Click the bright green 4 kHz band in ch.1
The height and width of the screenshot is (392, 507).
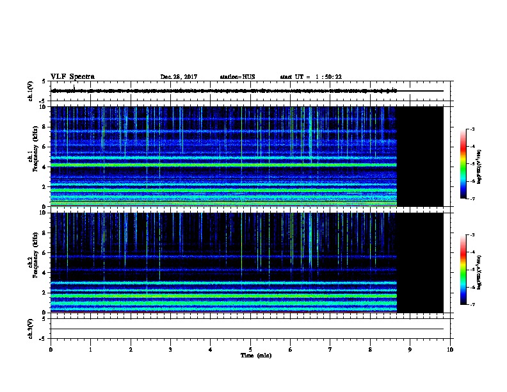coord(223,165)
